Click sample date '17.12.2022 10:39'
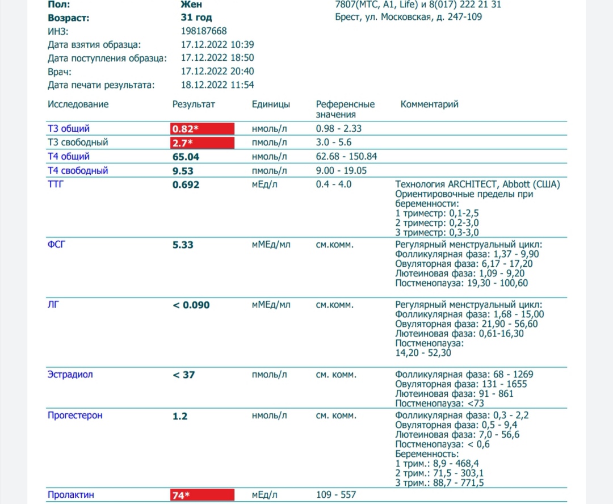Image resolution: width=613 pixels, height=504 pixels. click(x=217, y=45)
